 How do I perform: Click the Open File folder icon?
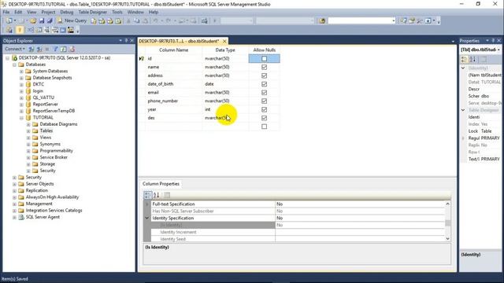tap(33, 21)
